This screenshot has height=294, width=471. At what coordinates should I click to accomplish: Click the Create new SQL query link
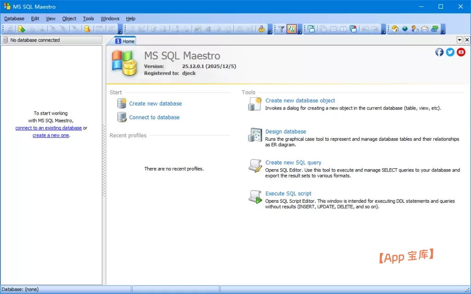(293, 163)
